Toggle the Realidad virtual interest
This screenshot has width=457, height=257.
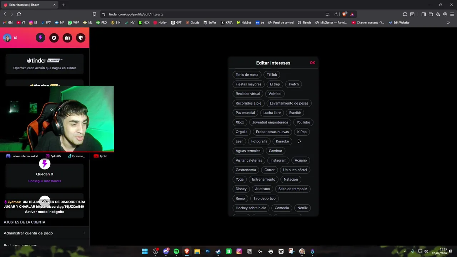pos(248,94)
